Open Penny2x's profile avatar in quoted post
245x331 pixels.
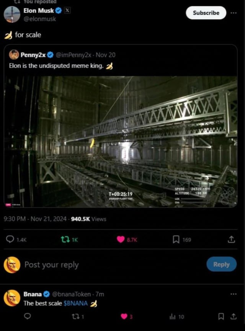pyautogui.click(x=14, y=55)
